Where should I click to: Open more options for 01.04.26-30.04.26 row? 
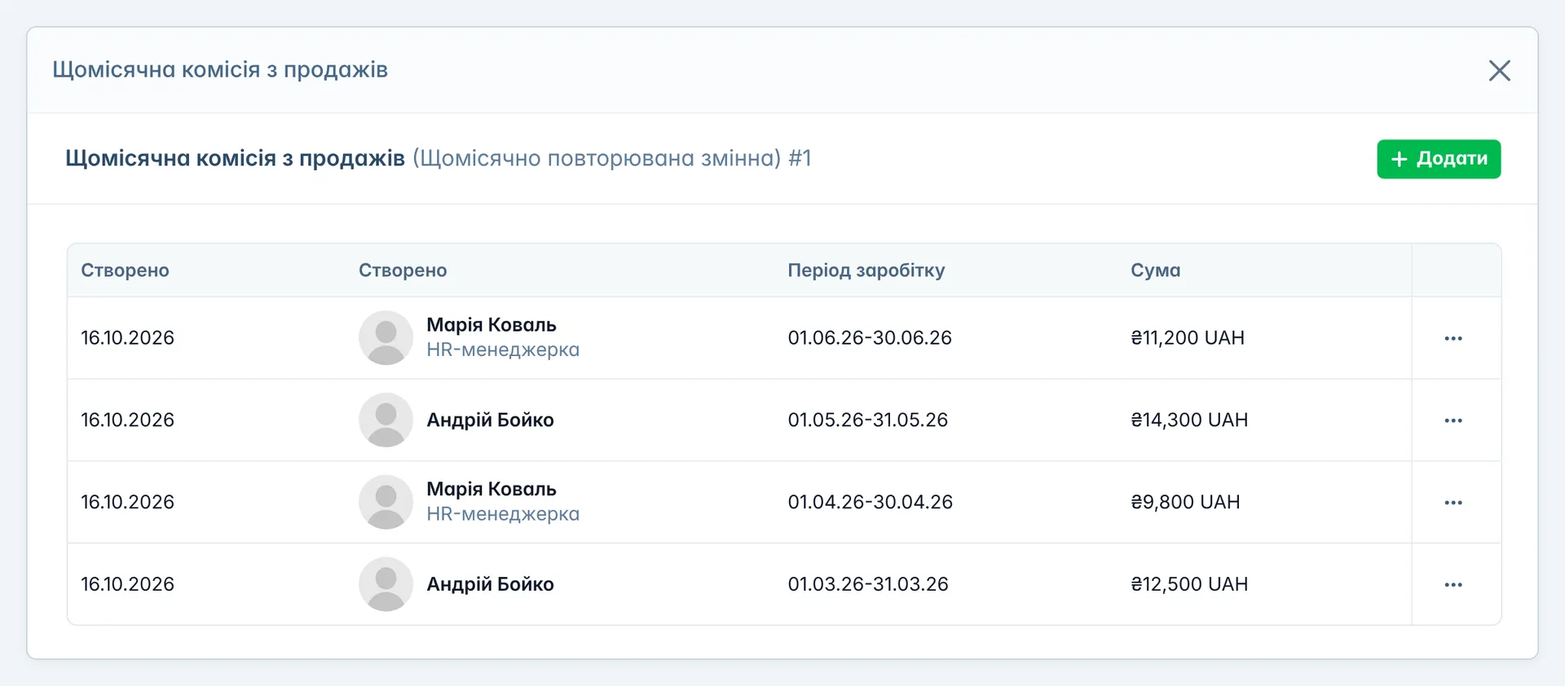pyautogui.click(x=1453, y=503)
